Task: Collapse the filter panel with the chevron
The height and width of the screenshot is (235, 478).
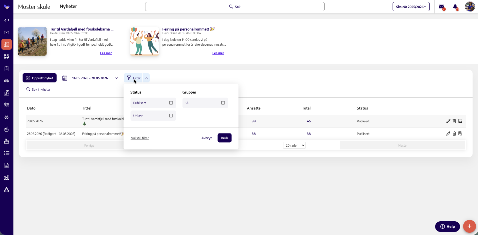Action: 146,78
